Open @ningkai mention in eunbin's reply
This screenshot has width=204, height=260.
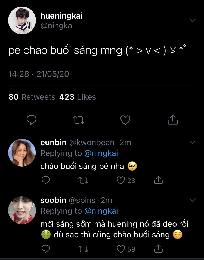[101, 153]
